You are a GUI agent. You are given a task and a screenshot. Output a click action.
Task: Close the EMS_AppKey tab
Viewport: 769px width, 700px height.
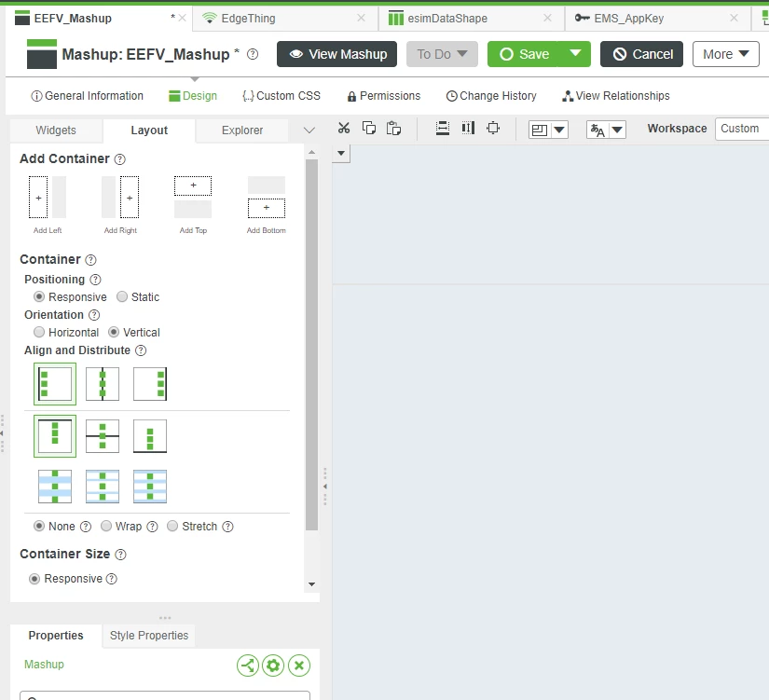pos(735,18)
